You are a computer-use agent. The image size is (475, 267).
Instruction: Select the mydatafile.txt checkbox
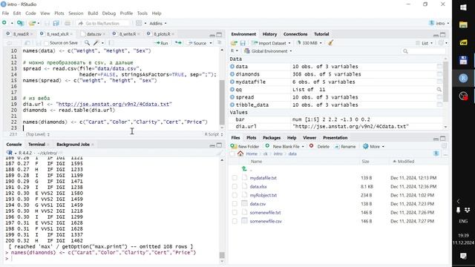(x=235, y=178)
